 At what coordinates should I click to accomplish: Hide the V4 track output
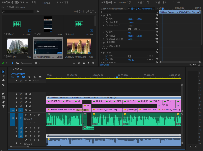tap(30, 98)
